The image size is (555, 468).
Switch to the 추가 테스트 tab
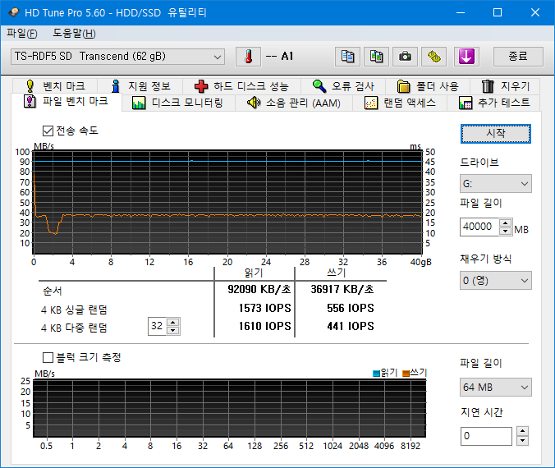[494, 103]
